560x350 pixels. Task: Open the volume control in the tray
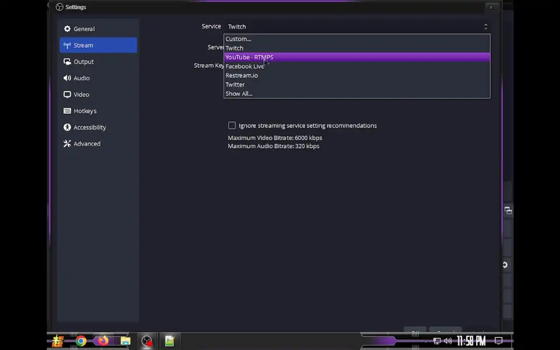click(448, 341)
